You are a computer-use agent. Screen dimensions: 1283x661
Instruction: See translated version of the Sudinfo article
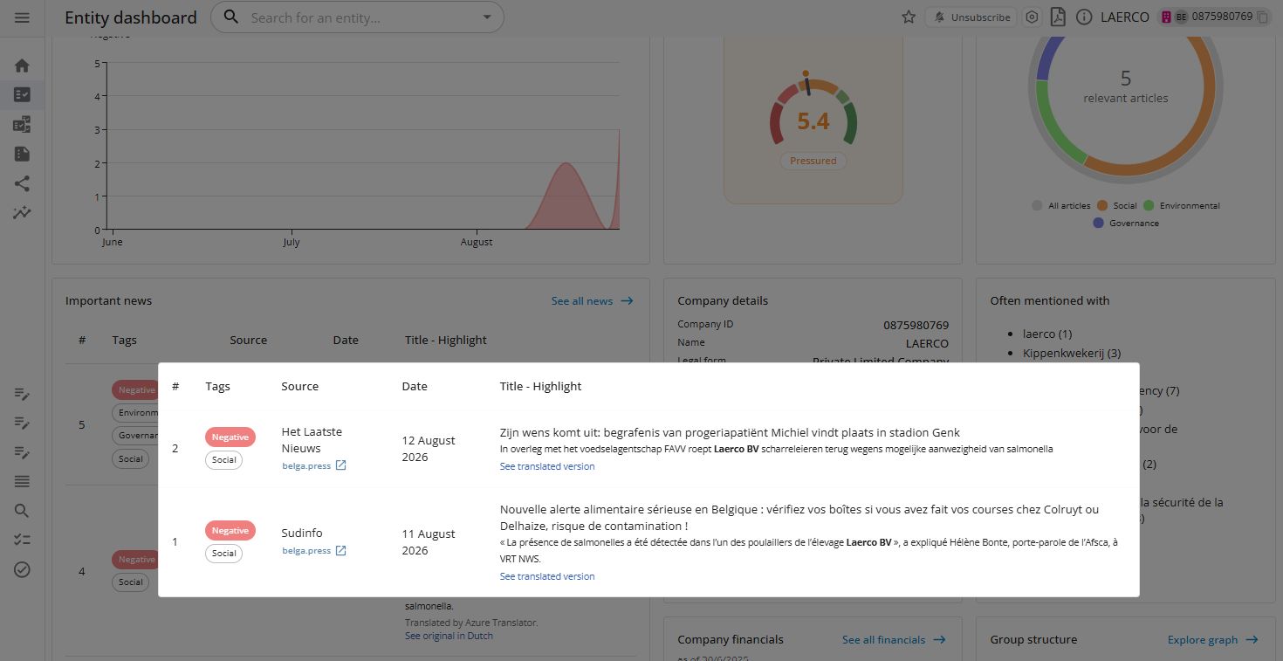[547, 576]
